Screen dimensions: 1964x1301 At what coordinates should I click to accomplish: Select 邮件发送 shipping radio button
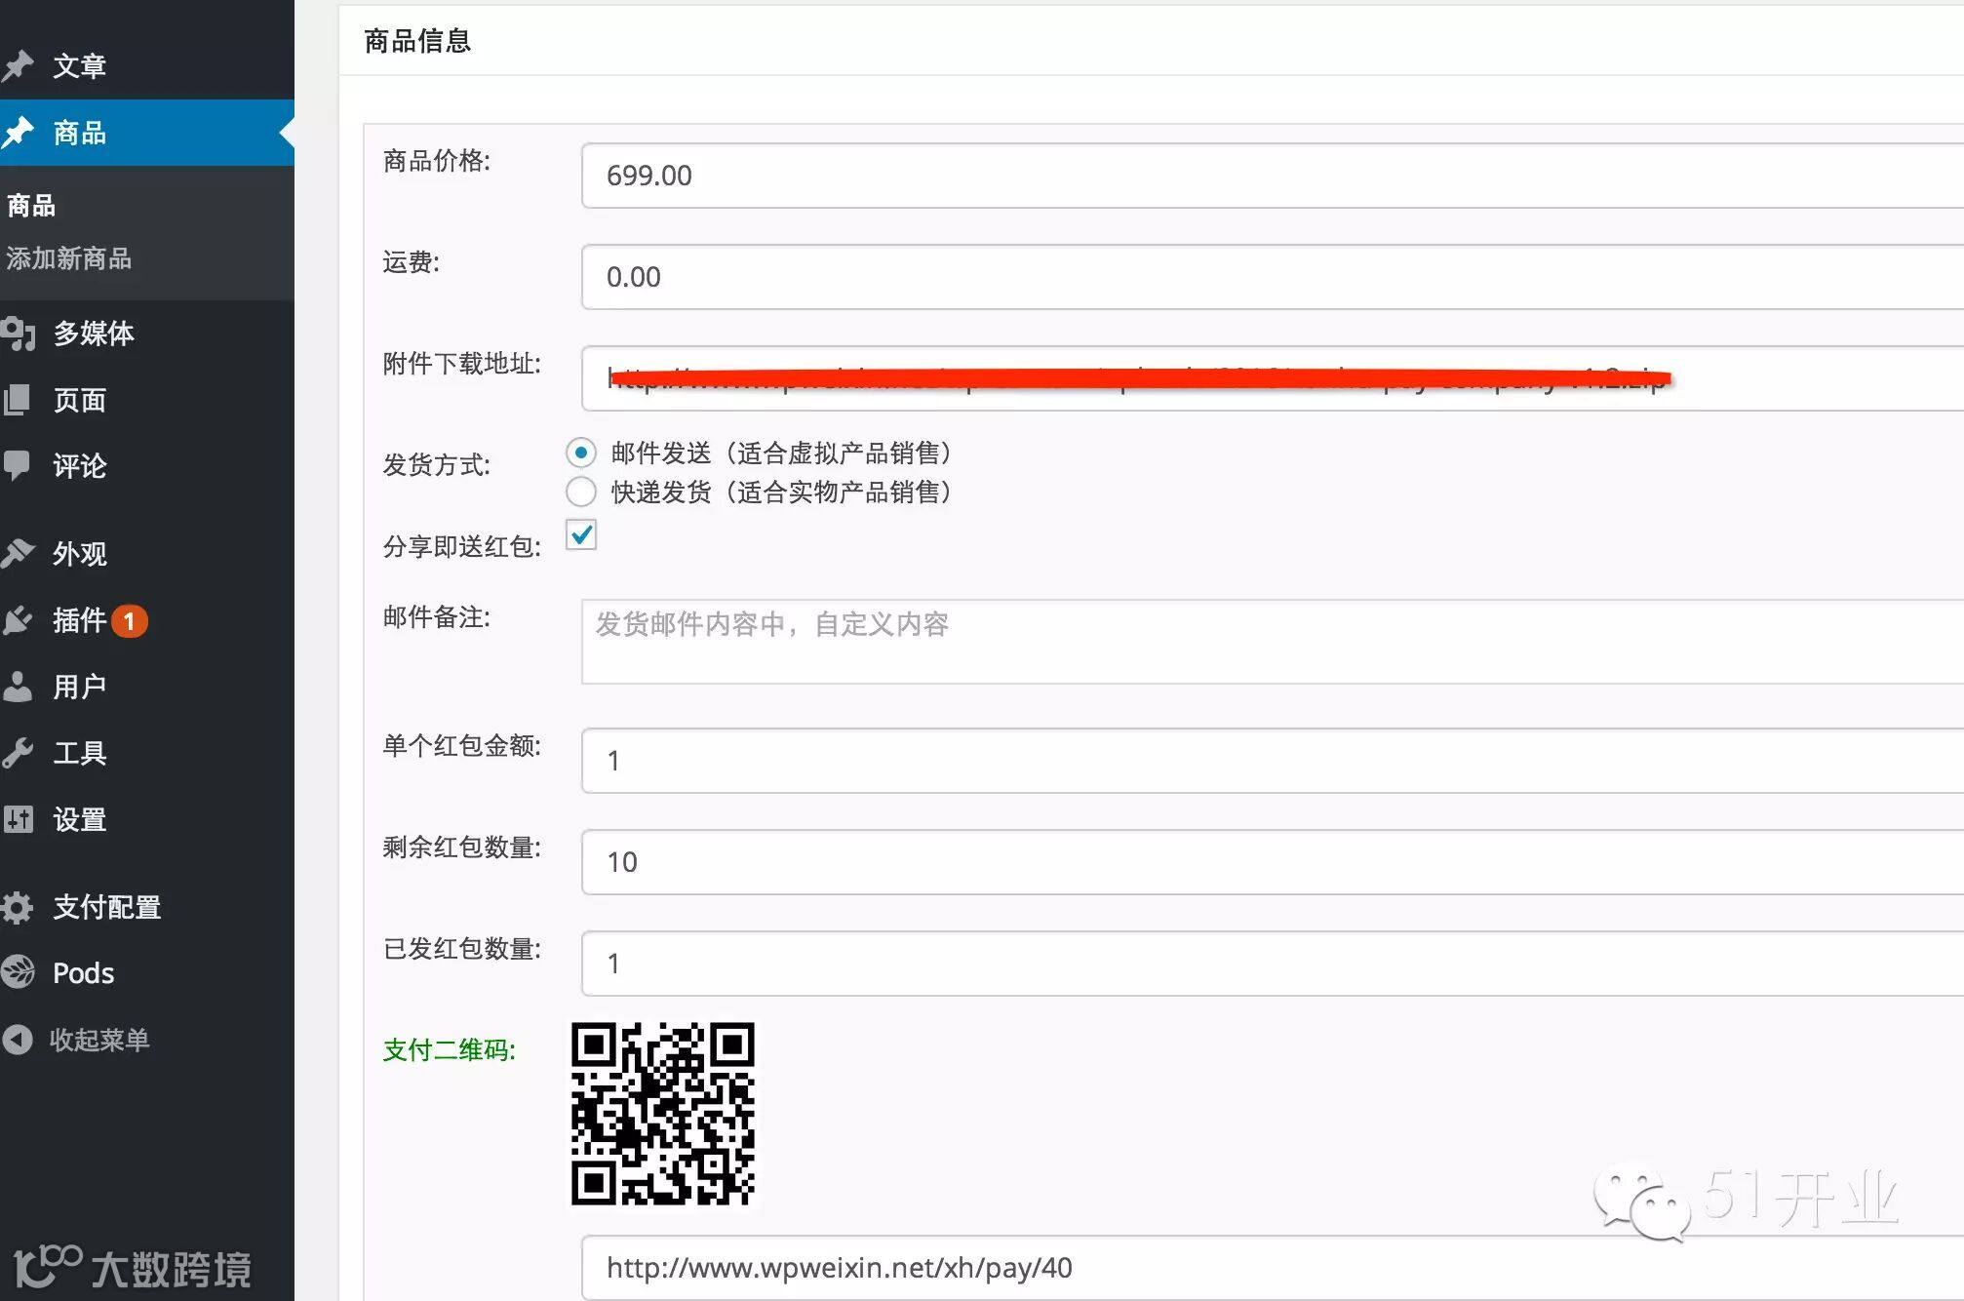[581, 453]
